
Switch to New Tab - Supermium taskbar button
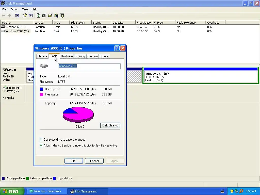47,191
